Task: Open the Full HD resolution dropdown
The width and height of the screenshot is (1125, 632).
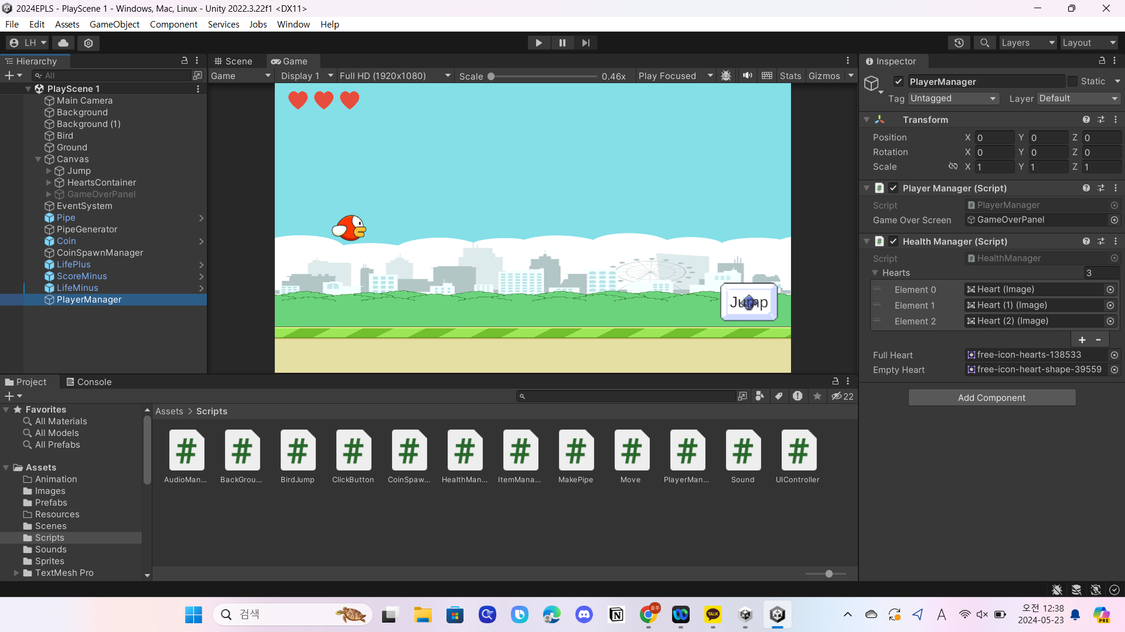Action: pos(395,75)
